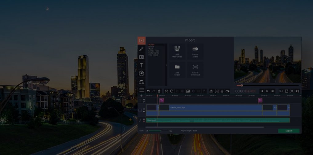Click the Rotate clip icon
Image resolution: width=313 pixels, height=155 pixels.
[172, 91]
